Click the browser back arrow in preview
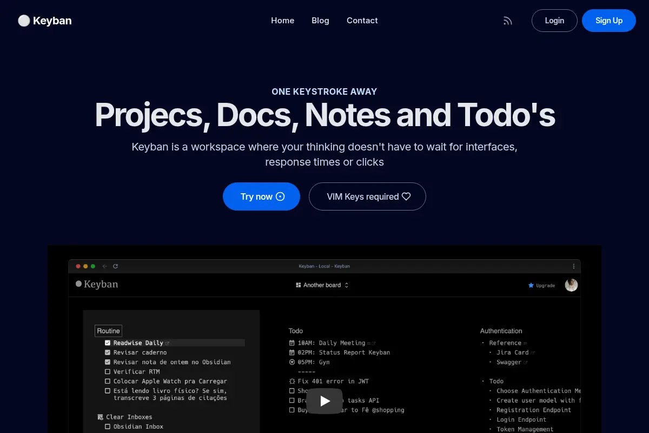This screenshot has height=433, width=649. (x=105, y=266)
